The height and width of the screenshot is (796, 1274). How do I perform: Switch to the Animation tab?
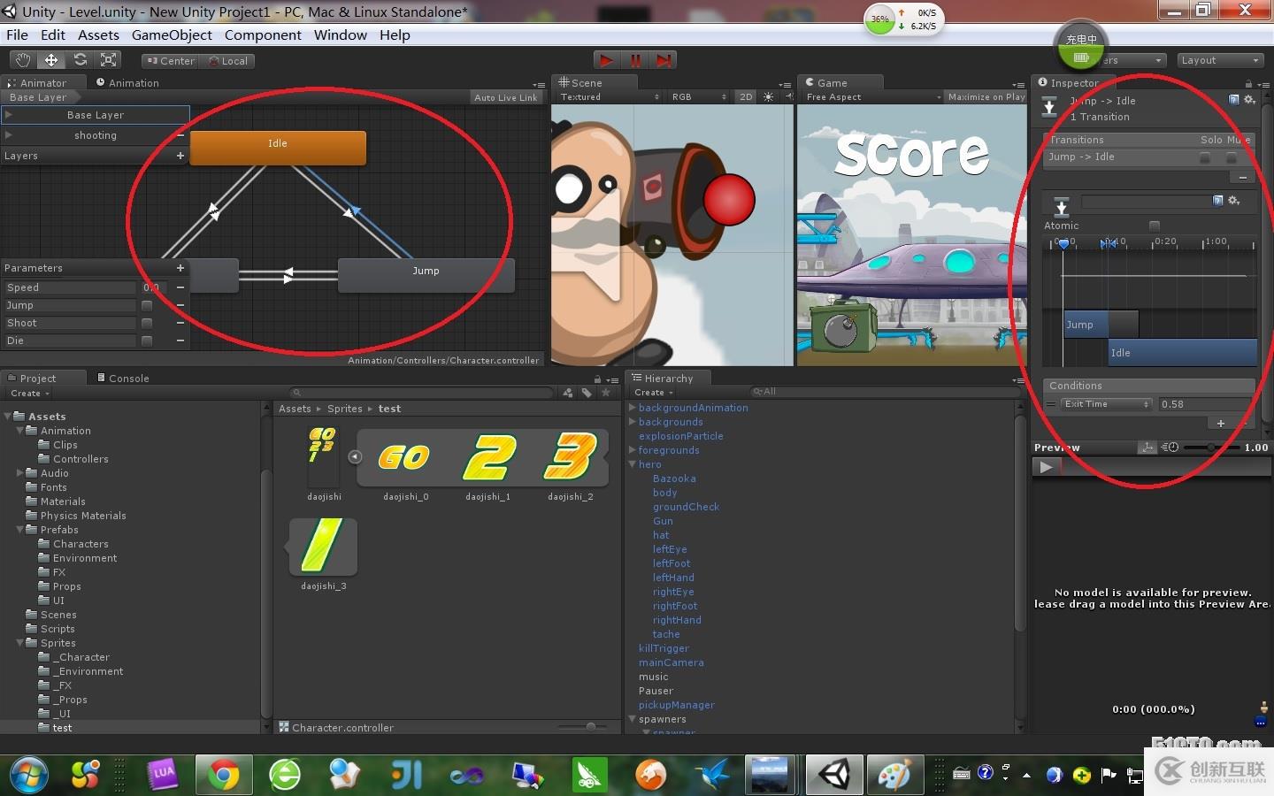point(128,83)
